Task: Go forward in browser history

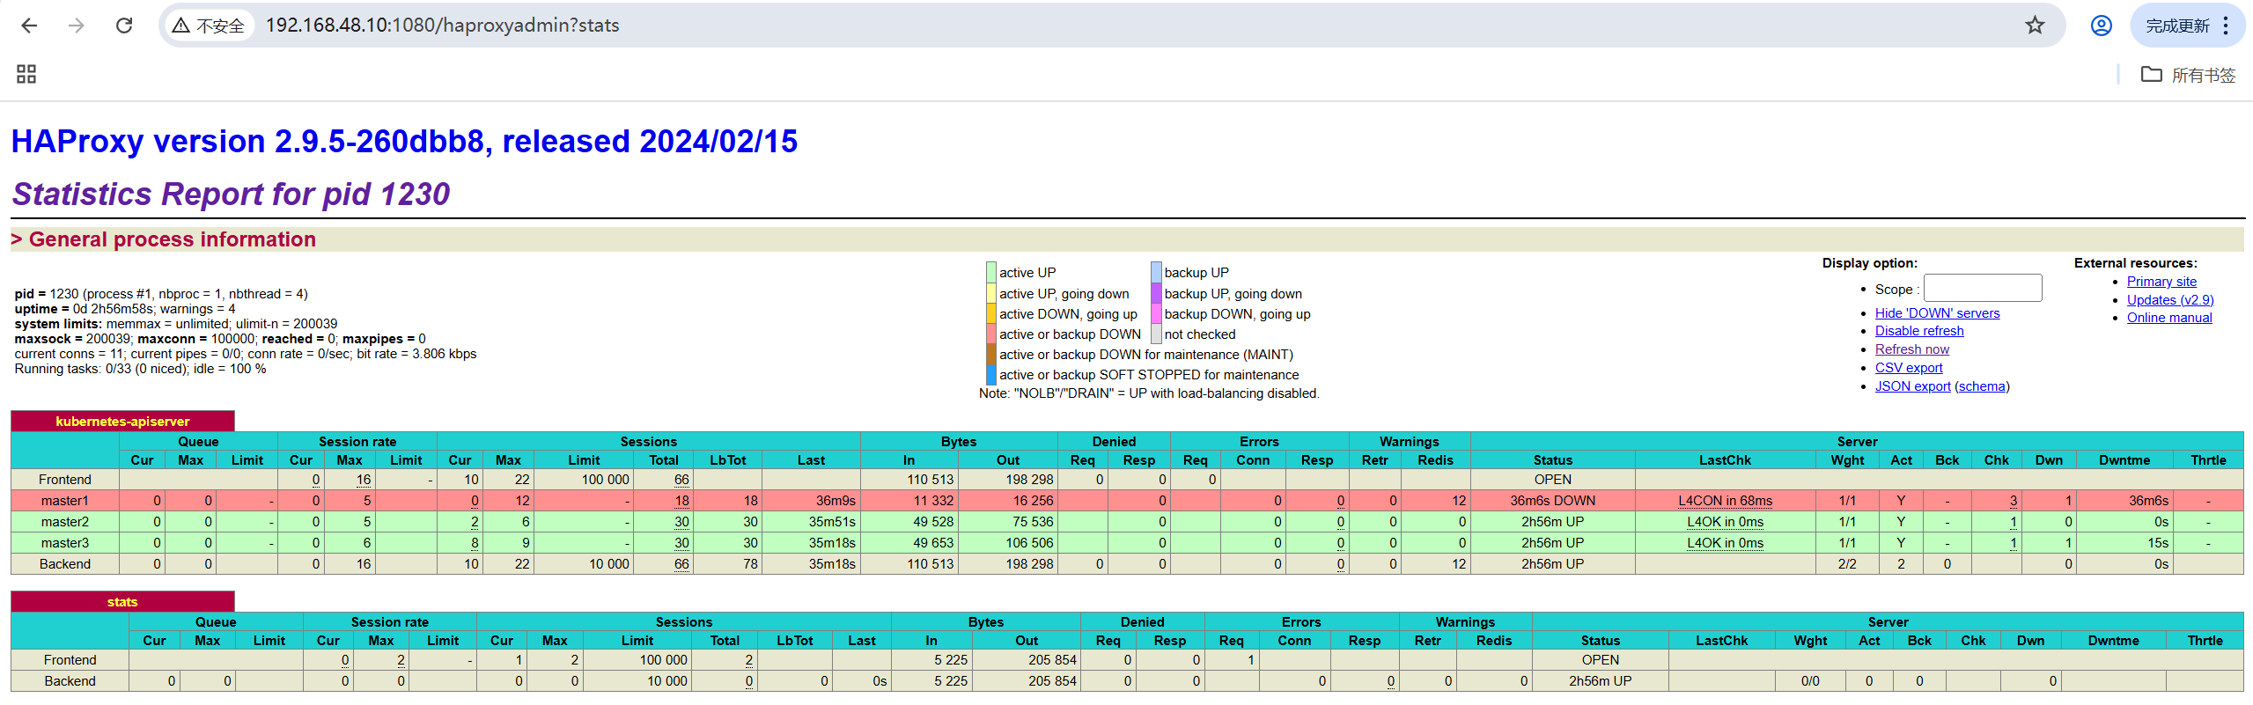Action: pos(77,26)
